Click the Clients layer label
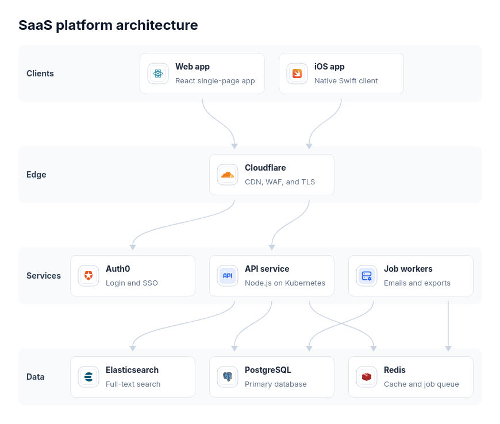Screen dimensions: 500x424 [40, 74]
